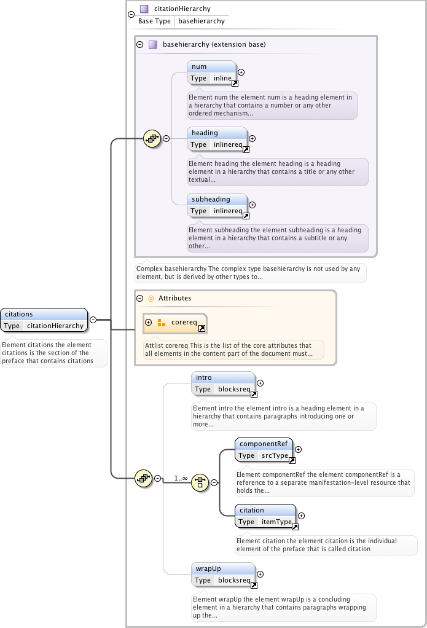The width and height of the screenshot is (427, 628).
Task: Collapse the citations element node
Action: (x=93, y=320)
